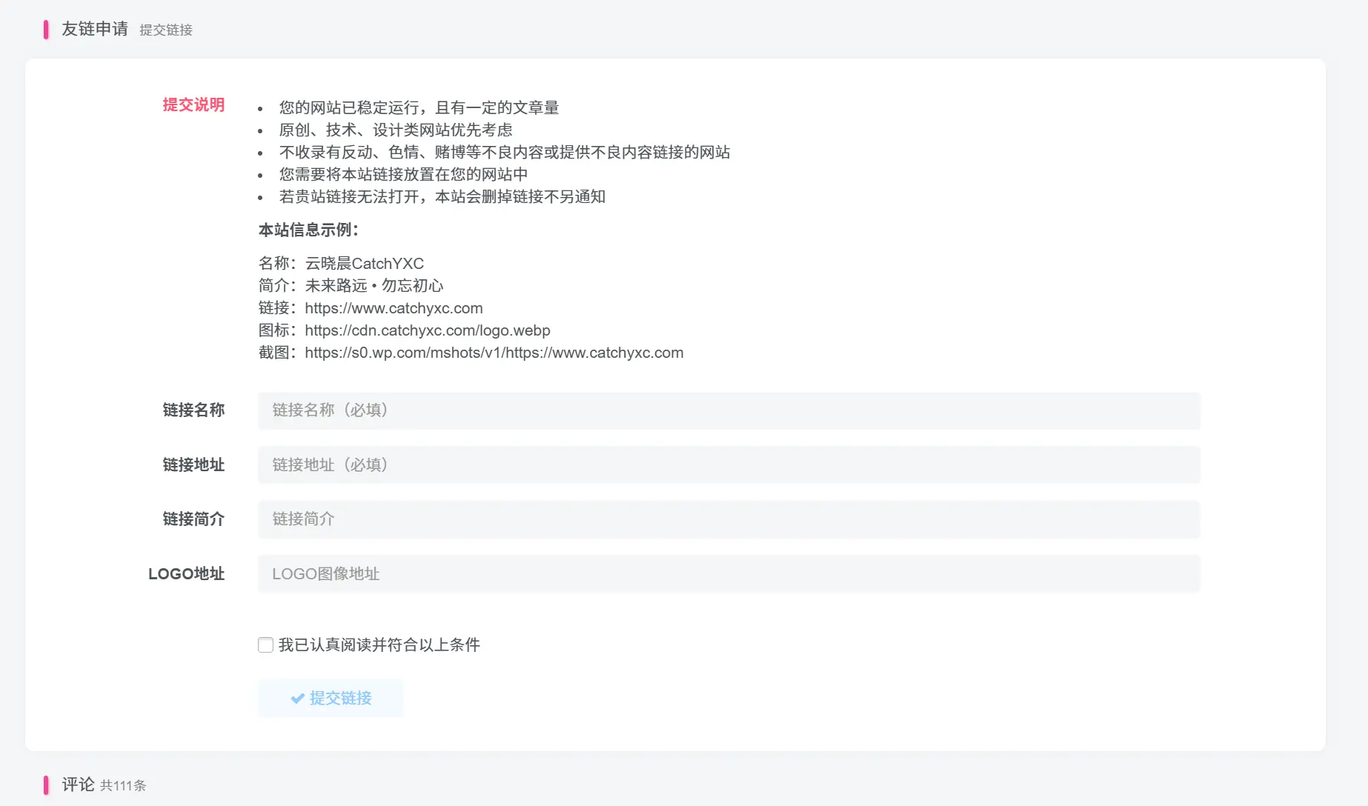This screenshot has height=806, width=1368.
Task: Click the checkmark icon inside 提交链接 button
Action: 297,698
